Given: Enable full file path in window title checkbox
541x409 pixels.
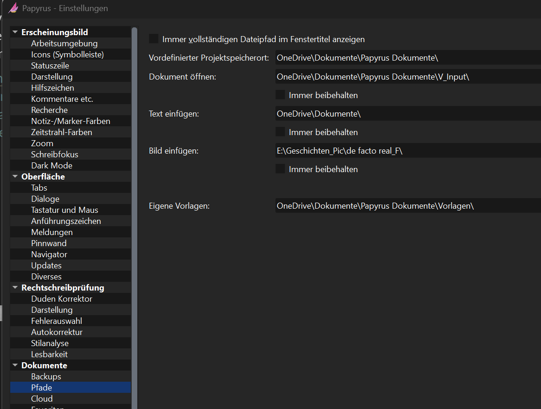Looking at the screenshot, I should click(x=153, y=39).
